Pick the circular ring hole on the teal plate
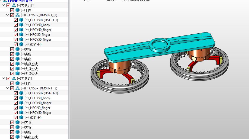Viewport: 249px width, 139px height. tap(159, 44)
